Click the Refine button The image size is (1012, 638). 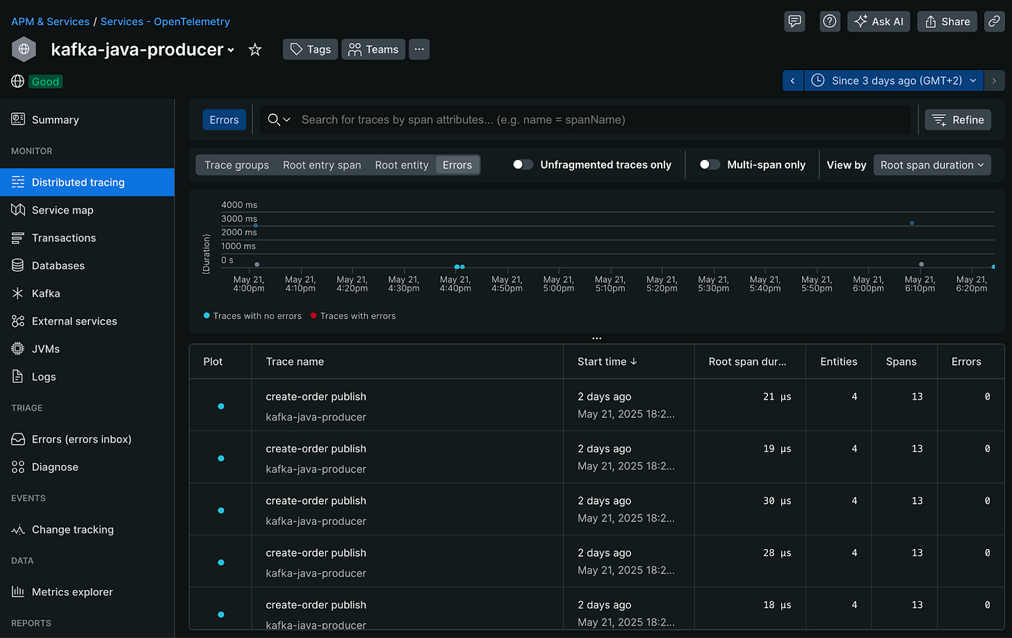point(958,120)
